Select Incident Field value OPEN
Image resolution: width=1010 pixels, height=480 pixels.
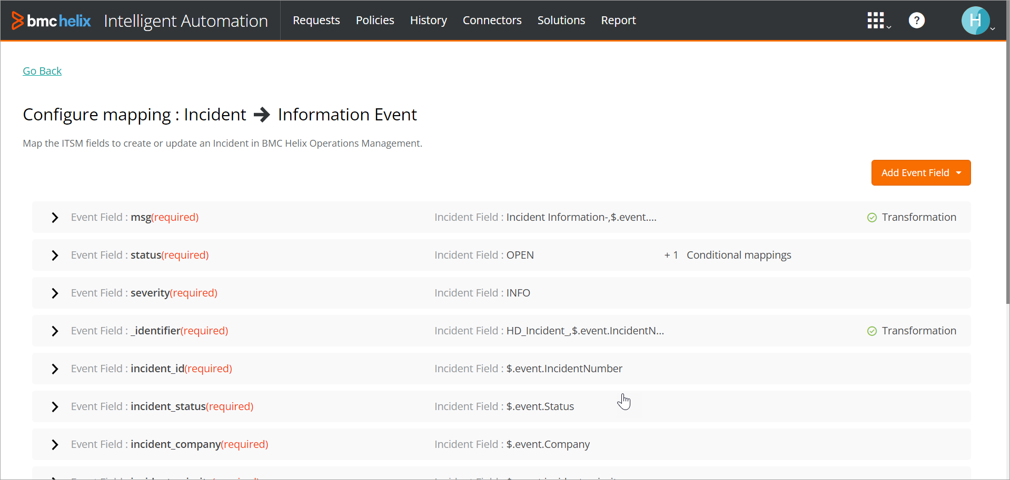pos(520,255)
